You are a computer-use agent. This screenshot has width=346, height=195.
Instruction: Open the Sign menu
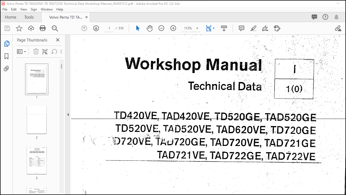(x=34, y=9)
